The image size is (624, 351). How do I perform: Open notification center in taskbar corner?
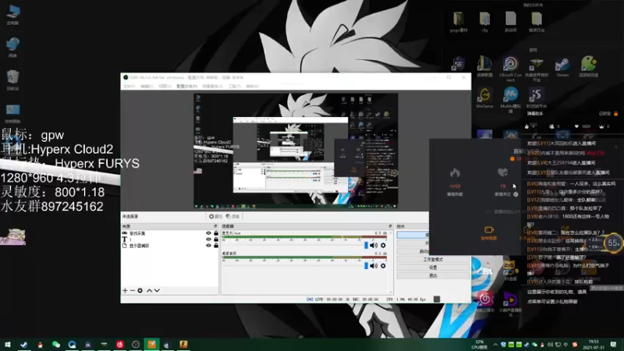coord(613,344)
